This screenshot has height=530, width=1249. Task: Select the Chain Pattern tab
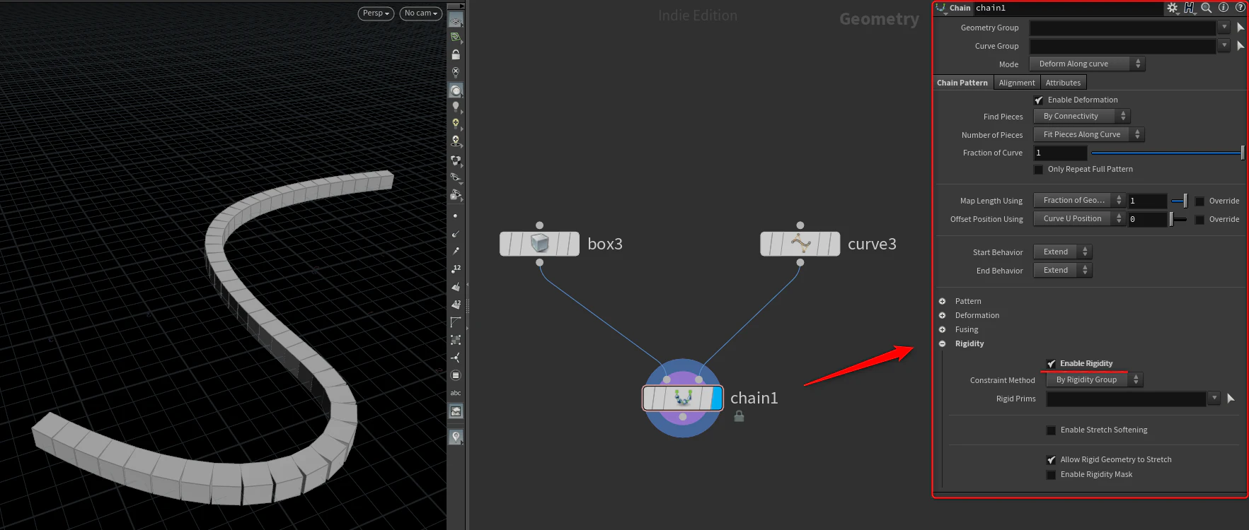click(x=962, y=83)
